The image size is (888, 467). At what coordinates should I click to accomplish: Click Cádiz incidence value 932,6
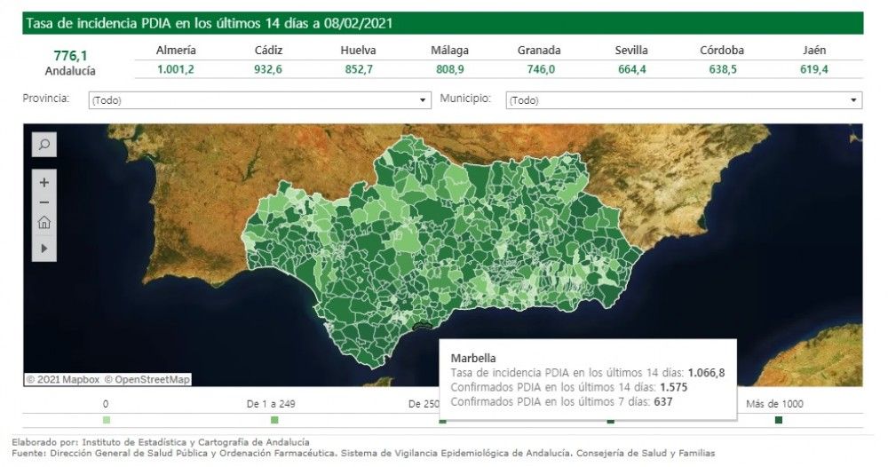coord(268,69)
